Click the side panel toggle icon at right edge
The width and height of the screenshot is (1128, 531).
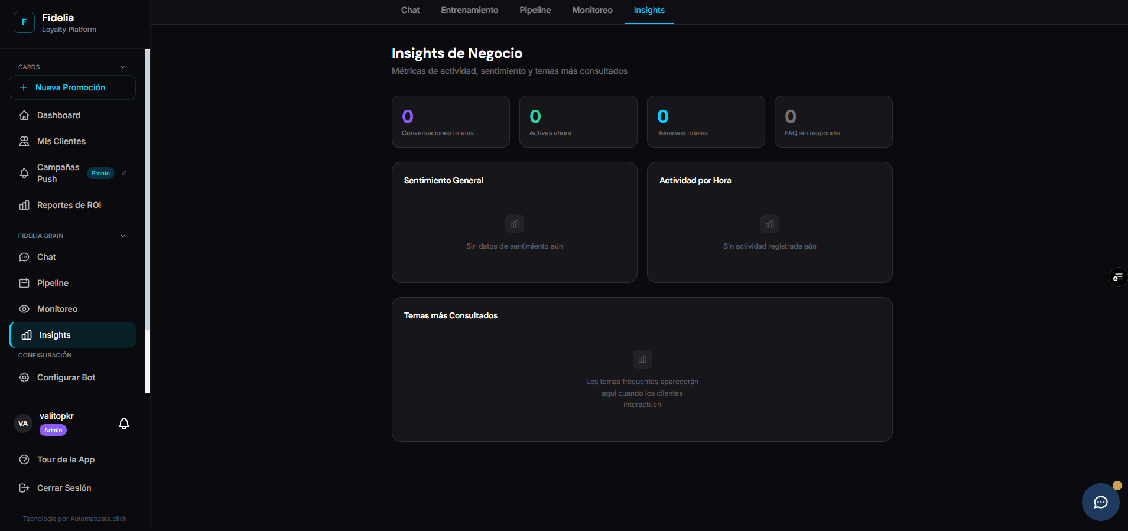click(x=1118, y=277)
